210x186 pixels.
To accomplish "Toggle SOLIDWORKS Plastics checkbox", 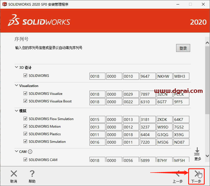I will 25,134.
